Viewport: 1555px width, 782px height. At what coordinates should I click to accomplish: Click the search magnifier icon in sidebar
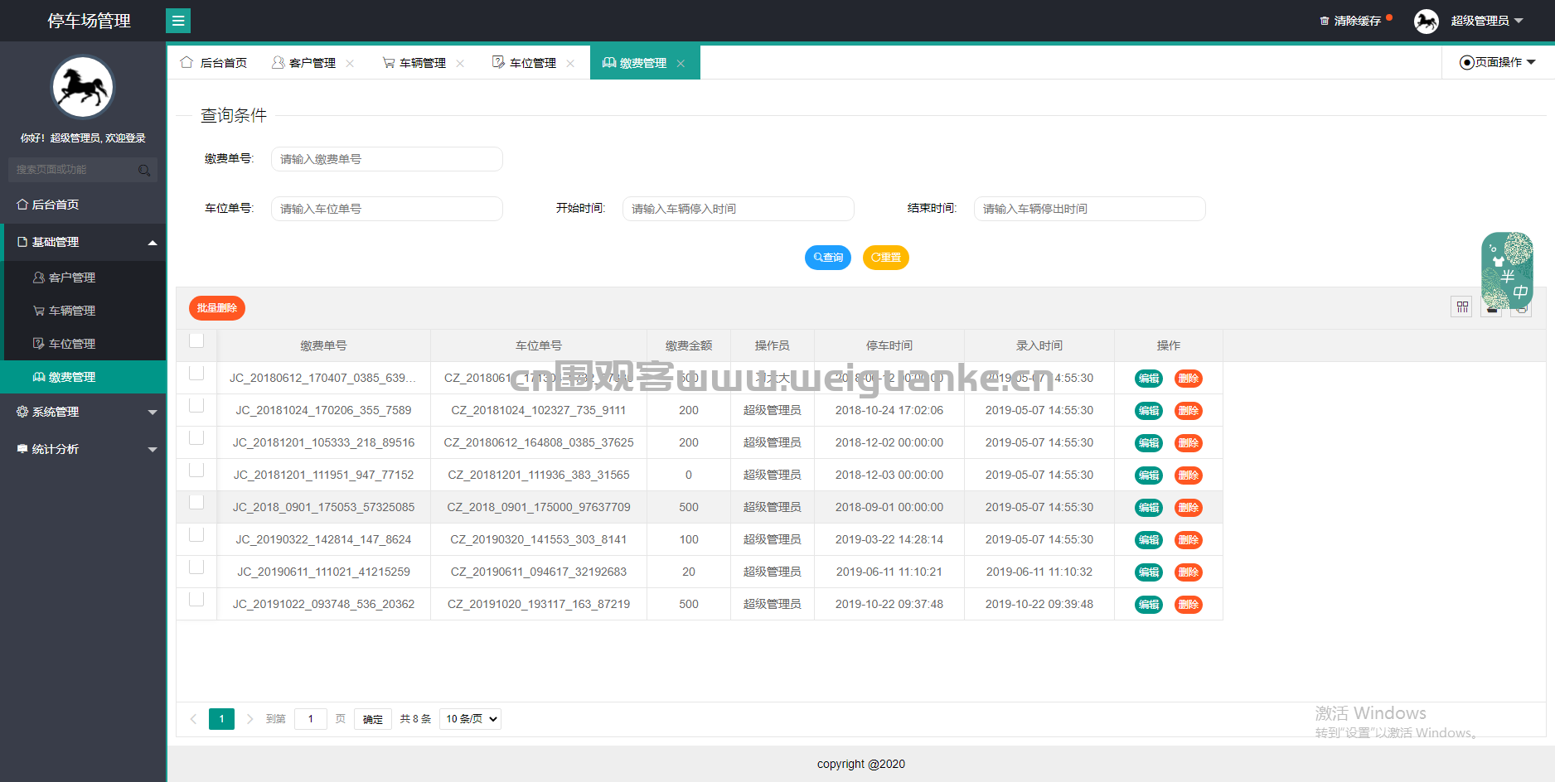coord(144,170)
